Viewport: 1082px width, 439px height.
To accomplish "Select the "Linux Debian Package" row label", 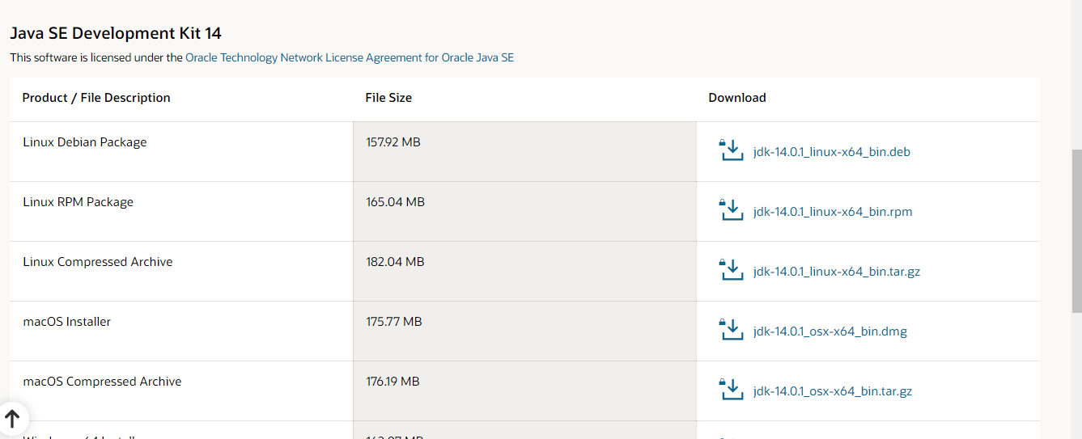I will [85, 142].
